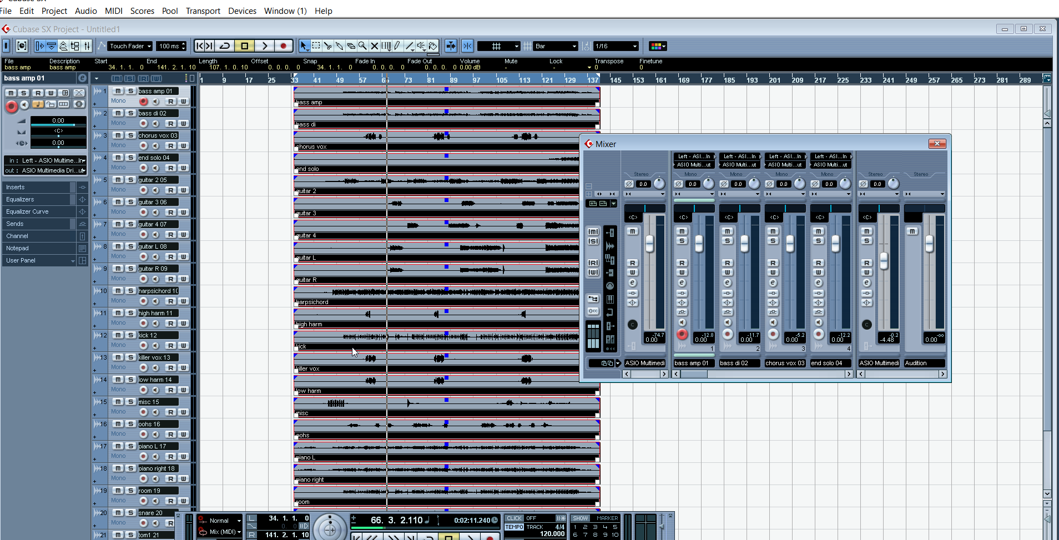This screenshot has height=540, width=1059.
Task: Open the Devices menu
Action: pos(243,11)
